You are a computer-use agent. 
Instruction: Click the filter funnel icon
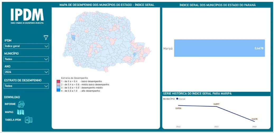coord(46,37)
